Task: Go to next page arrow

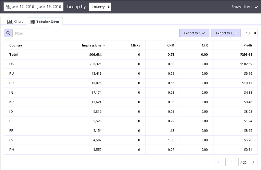Action: point(253,162)
